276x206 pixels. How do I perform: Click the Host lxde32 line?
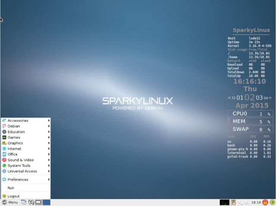[x=244, y=38]
